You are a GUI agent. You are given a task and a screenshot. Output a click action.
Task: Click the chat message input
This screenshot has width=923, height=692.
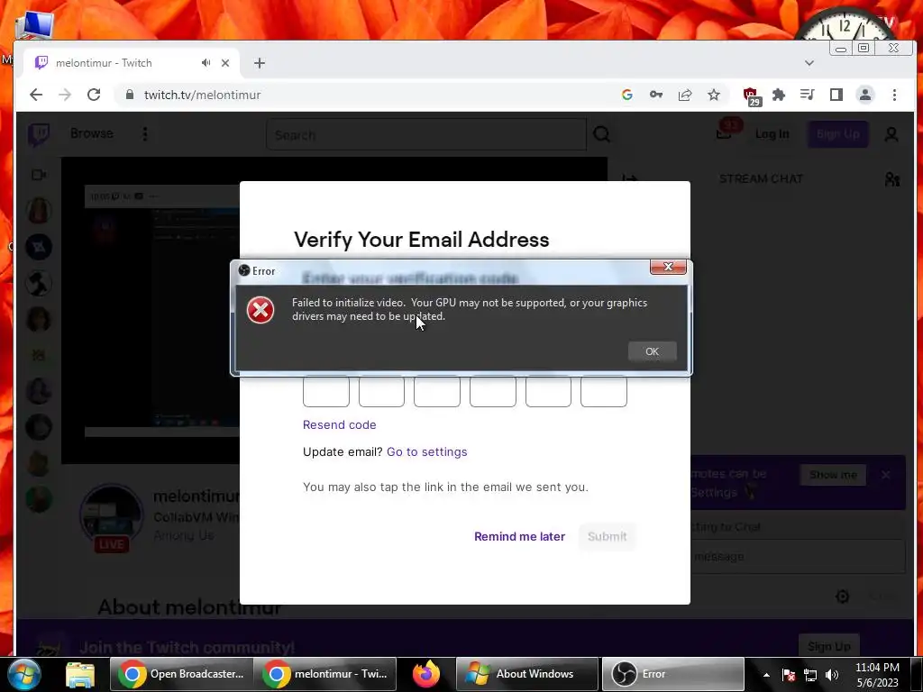798,556
